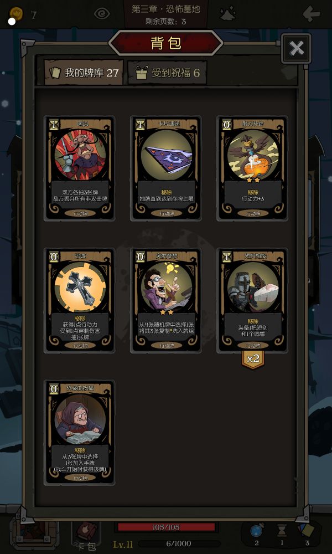The image size is (332, 554).
Task: Select the red devil card in top-left
Action: [x=80, y=168]
